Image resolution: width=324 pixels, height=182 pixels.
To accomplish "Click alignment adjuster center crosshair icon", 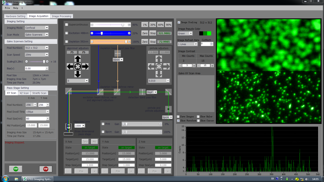I will [x=78, y=67].
